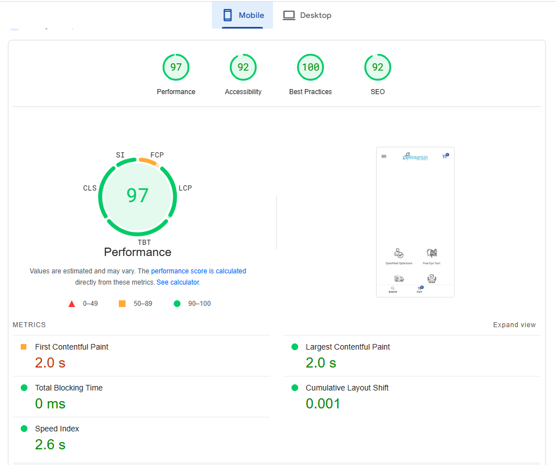
Task: Click the Opticspro logo in the thumbnail
Action: click(415, 156)
